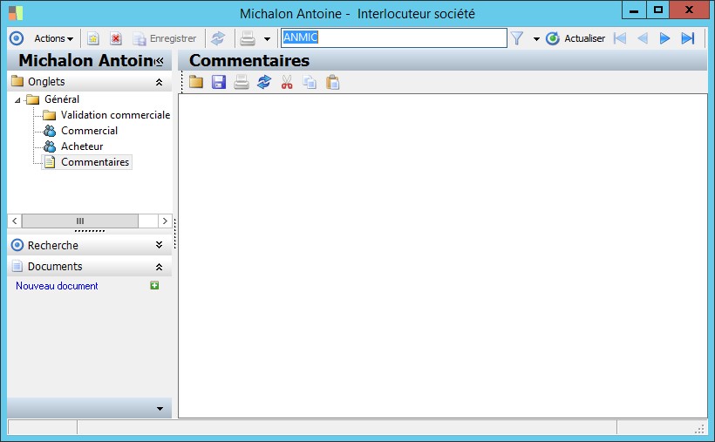
Task: Maximize the Interlocuteur société window
Action: coord(658,10)
